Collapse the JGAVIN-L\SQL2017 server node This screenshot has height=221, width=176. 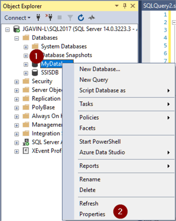pyautogui.click(x=7, y=29)
